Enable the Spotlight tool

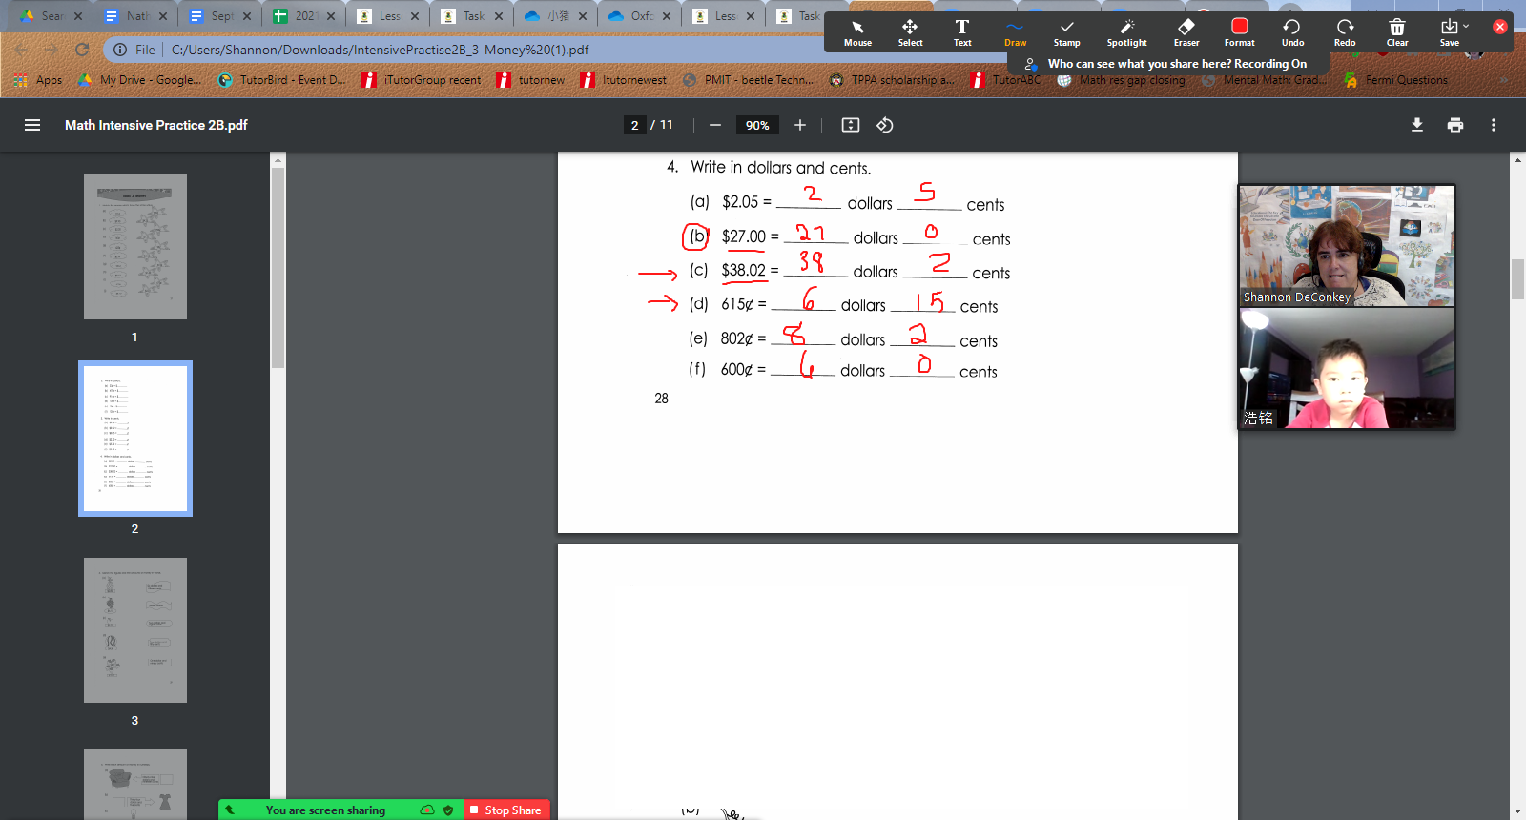[1126, 32]
